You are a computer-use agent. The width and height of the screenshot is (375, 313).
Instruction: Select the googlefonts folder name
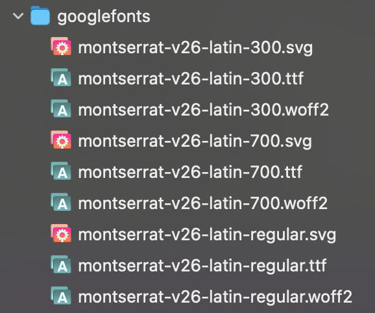(x=104, y=17)
